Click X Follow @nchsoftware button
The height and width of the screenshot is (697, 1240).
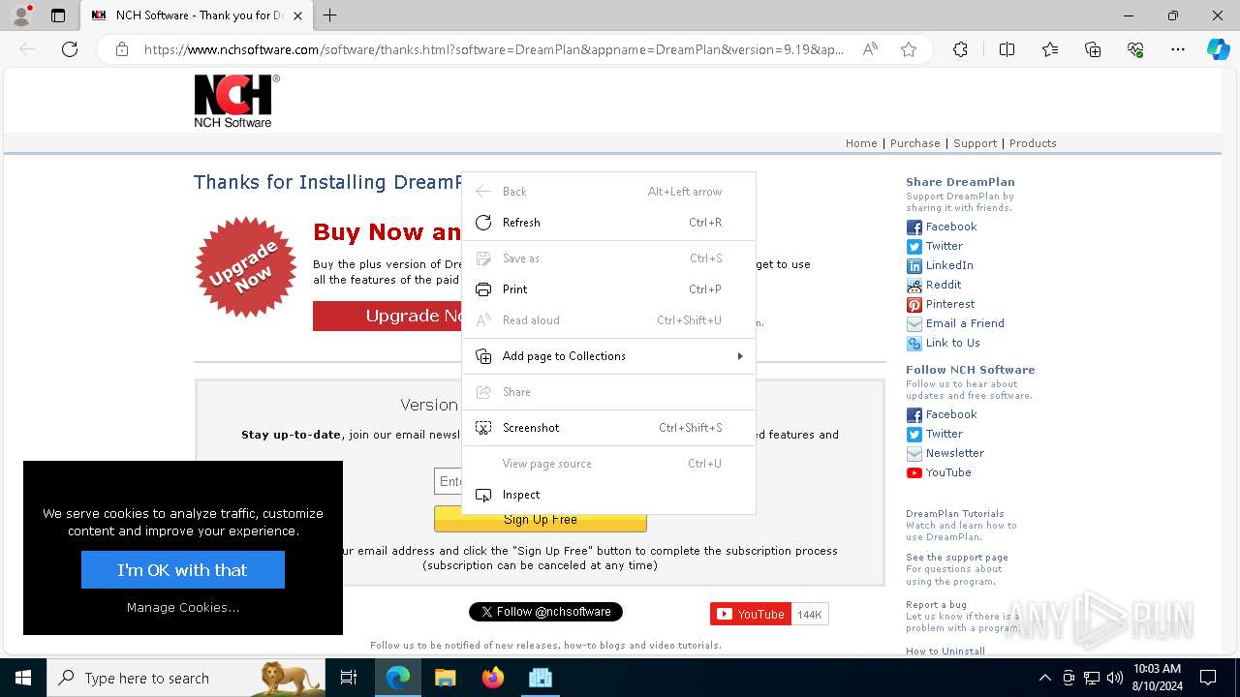[545, 612]
